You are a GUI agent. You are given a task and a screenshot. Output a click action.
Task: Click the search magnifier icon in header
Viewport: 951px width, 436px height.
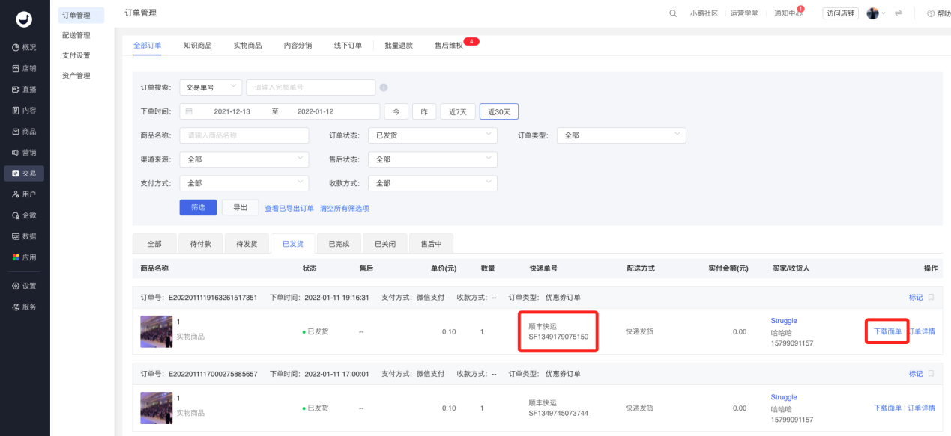tap(673, 13)
